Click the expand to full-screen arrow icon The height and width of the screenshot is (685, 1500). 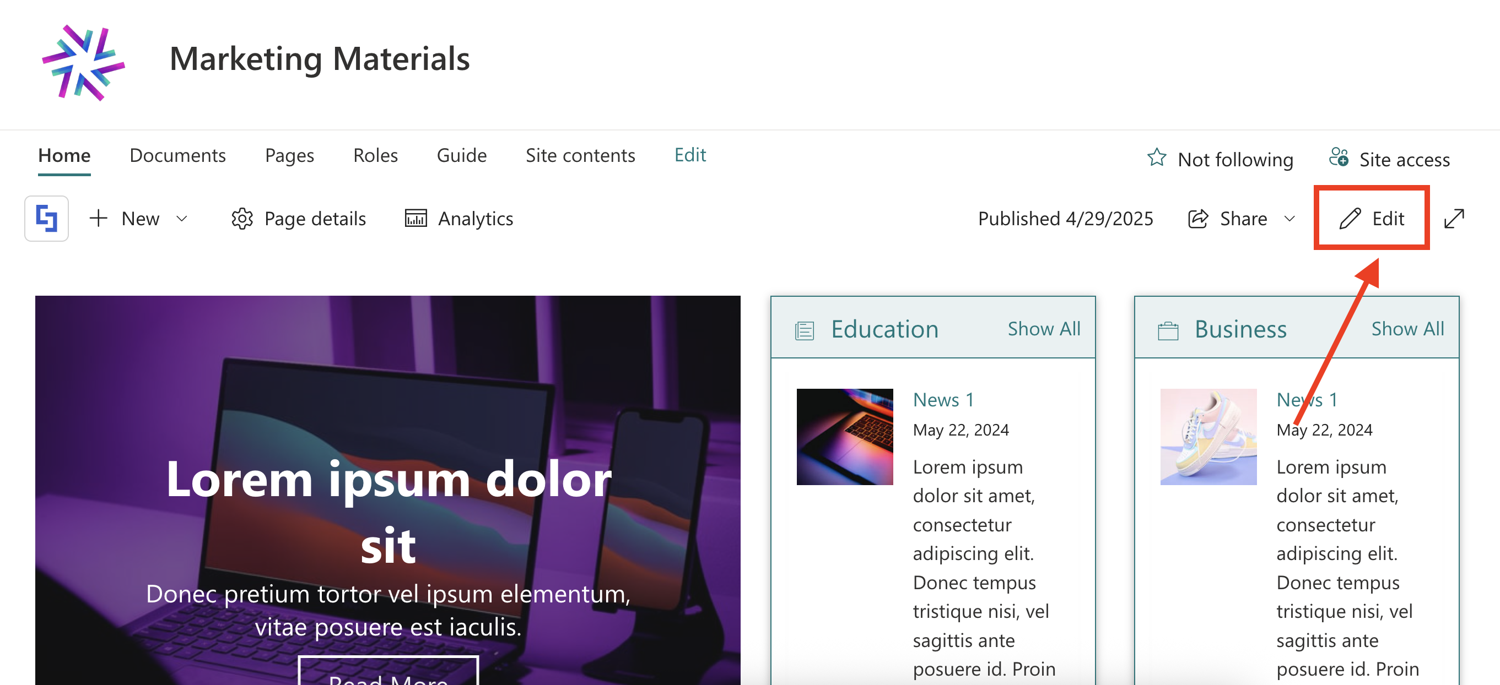tap(1454, 218)
